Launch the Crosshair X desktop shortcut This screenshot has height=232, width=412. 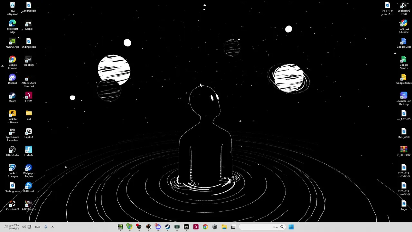(12, 206)
